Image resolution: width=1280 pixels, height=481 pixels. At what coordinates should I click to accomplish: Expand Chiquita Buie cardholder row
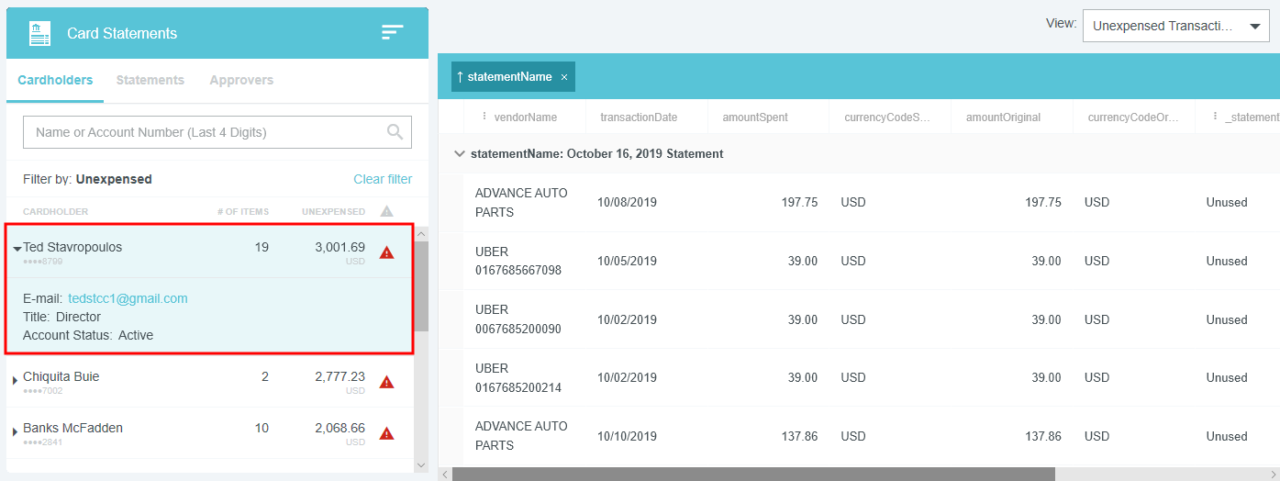pyautogui.click(x=15, y=380)
